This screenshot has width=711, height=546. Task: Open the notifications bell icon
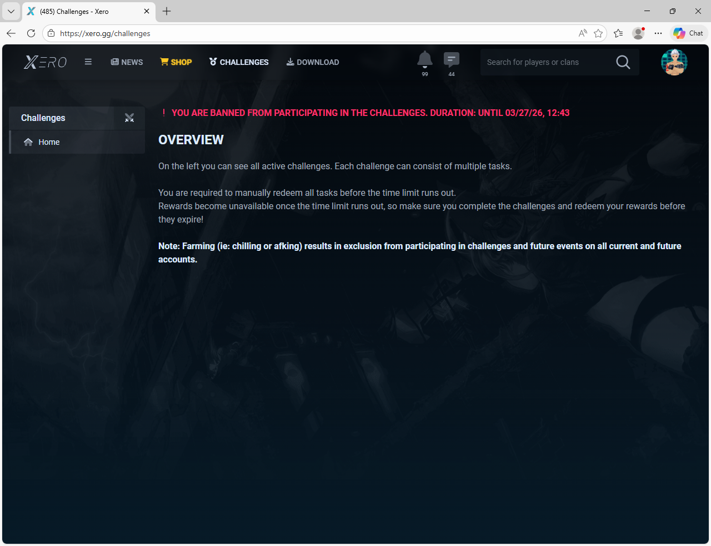425,59
